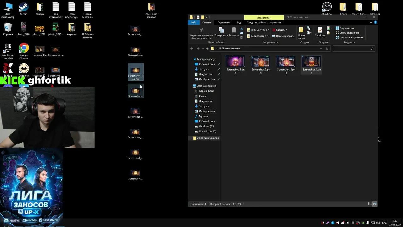Go back with the Explorer back arrow

(x=192, y=49)
